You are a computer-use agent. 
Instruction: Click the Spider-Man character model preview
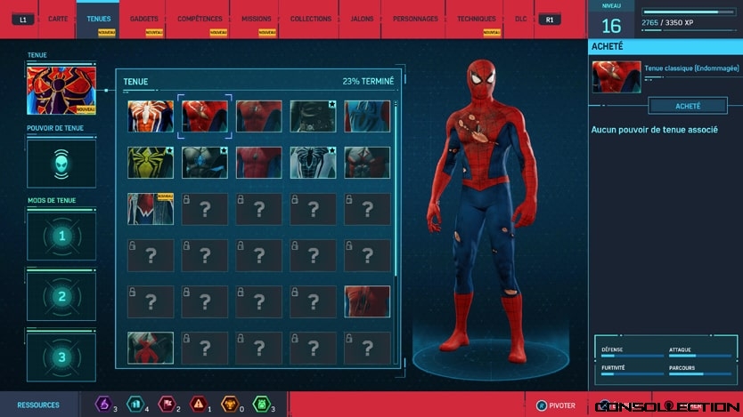[482, 211]
